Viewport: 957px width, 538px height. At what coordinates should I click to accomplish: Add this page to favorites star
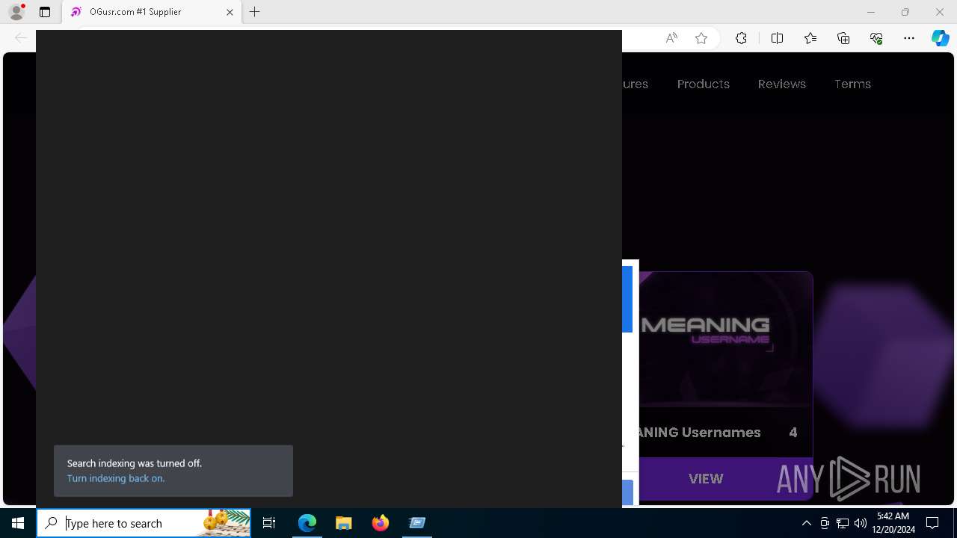click(x=701, y=38)
